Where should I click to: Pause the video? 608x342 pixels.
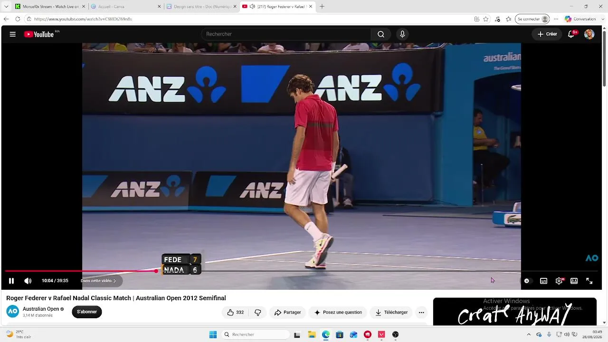point(11,281)
